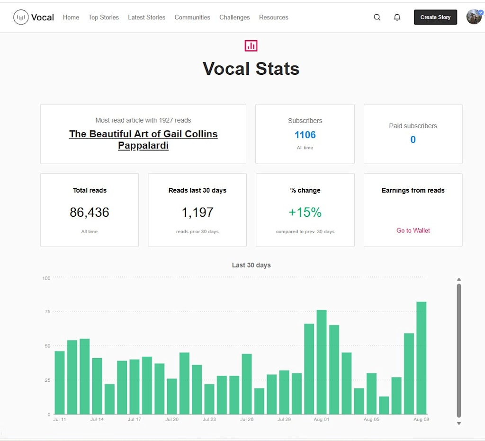Click the chart scrollbar down arrow
485x441 pixels.
459,423
